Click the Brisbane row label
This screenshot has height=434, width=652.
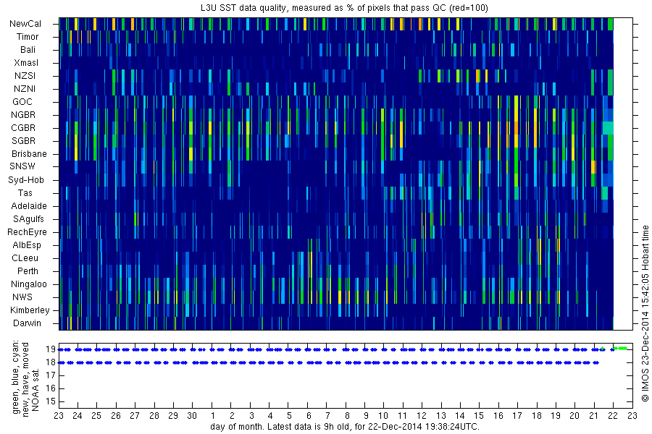click(x=29, y=154)
